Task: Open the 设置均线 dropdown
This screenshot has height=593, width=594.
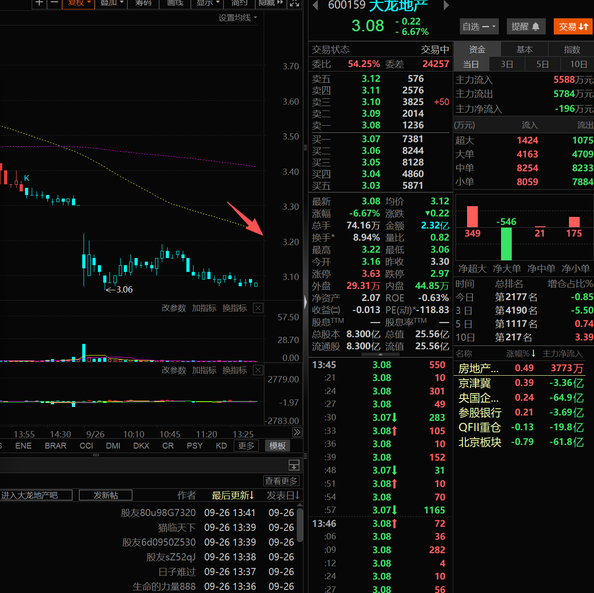Action: (x=238, y=18)
